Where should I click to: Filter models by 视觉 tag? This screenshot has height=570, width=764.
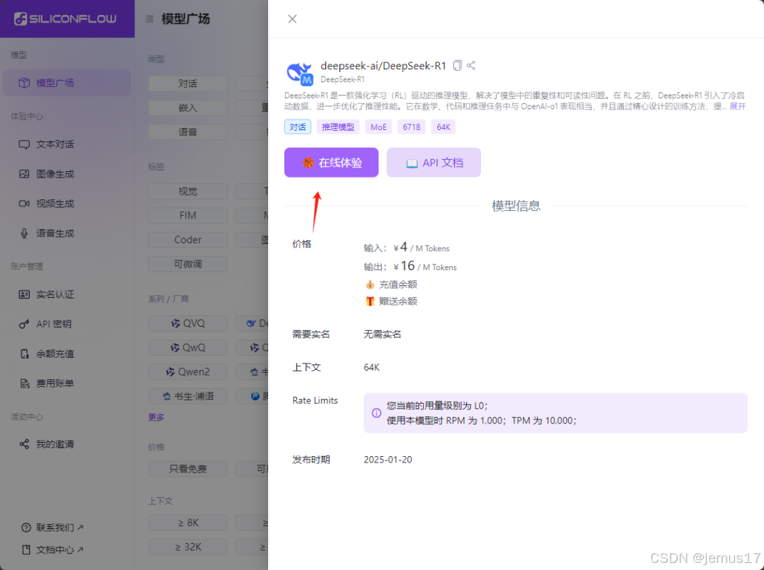click(x=187, y=192)
